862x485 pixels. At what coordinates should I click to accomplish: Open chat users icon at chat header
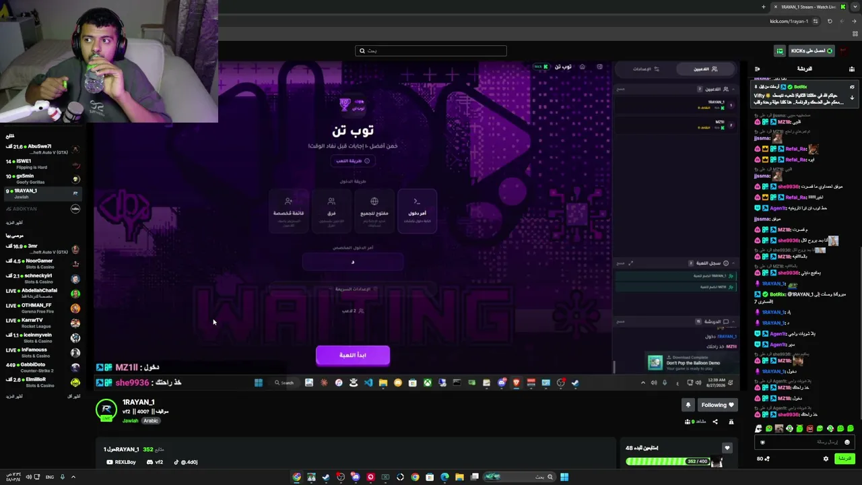coord(852,69)
